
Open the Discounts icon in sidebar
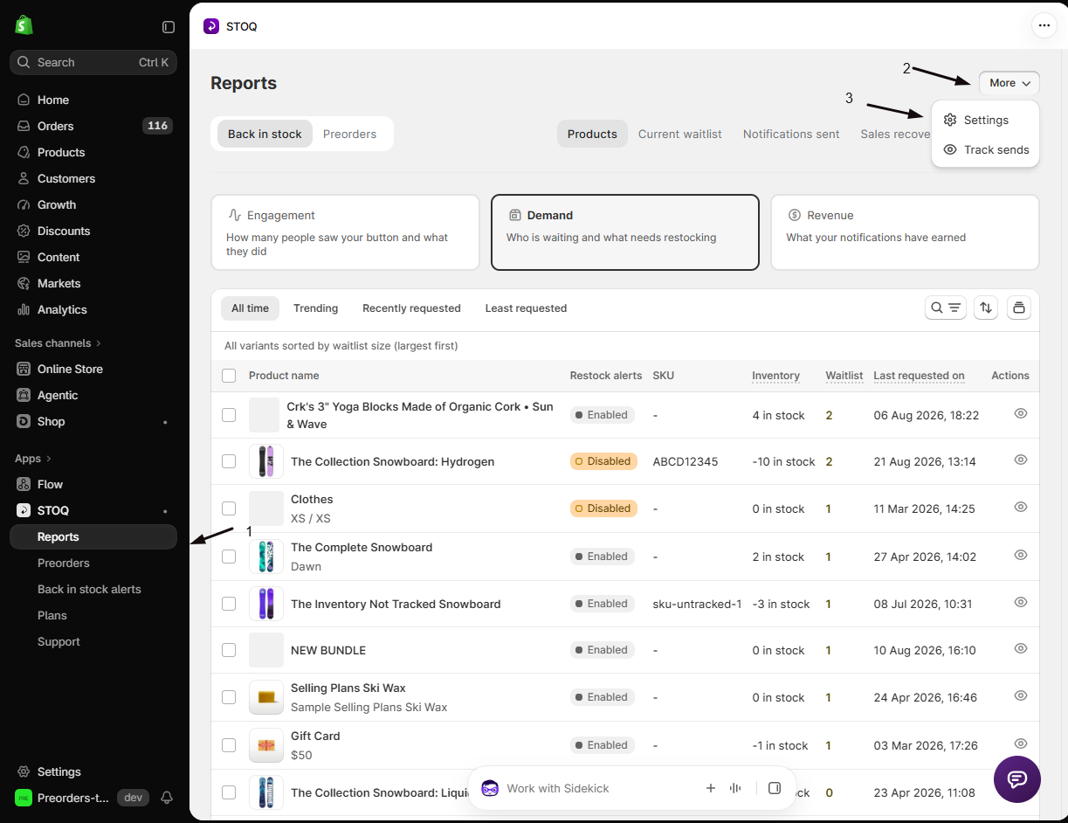(x=24, y=231)
